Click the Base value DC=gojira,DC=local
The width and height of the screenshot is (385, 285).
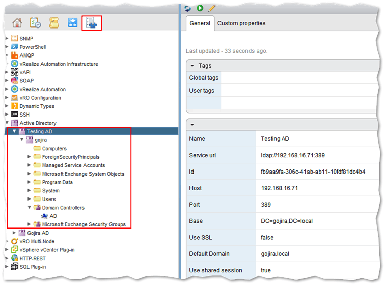(x=287, y=221)
